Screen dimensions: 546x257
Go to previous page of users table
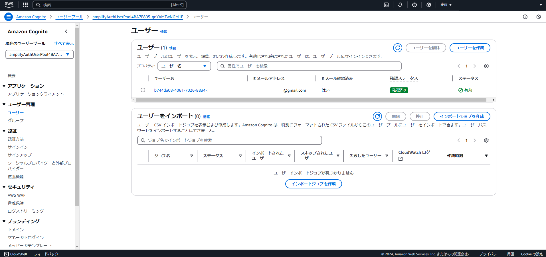(x=459, y=66)
